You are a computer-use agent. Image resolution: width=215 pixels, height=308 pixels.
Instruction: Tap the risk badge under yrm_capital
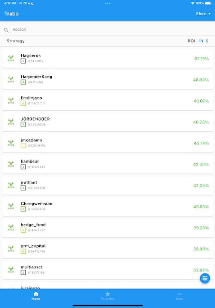click(x=23, y=252)
